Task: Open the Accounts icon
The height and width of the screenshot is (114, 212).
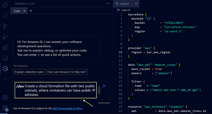Action: point(5,98)
